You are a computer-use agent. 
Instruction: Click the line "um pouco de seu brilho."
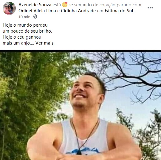(27, 31)
